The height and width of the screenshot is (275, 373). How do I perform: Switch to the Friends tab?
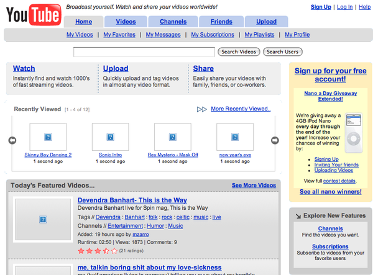click(x=221, y=22)
